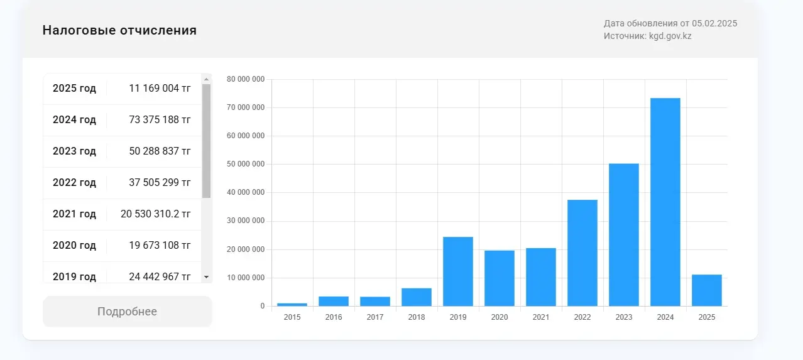Click the amount 24 442 967 тг
The height and width of the screenshot is (360, 803).
click(x=160, y=276)
